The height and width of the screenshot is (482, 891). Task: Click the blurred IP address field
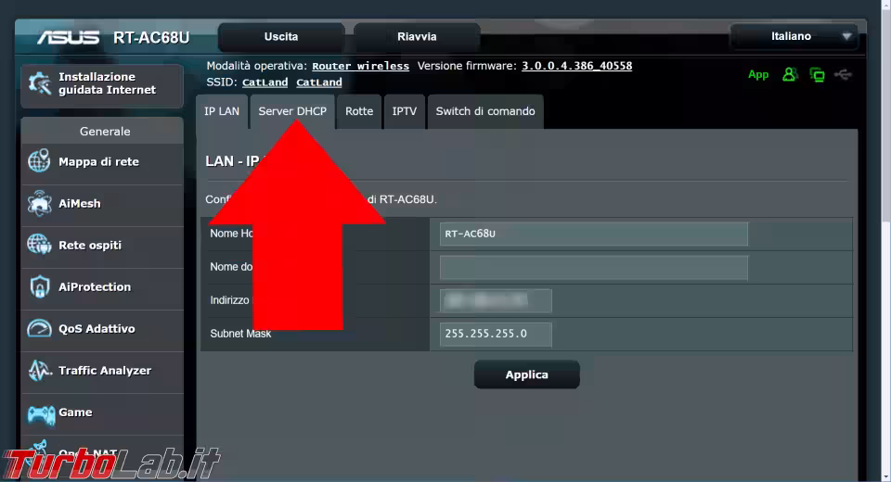click(495, 301)
